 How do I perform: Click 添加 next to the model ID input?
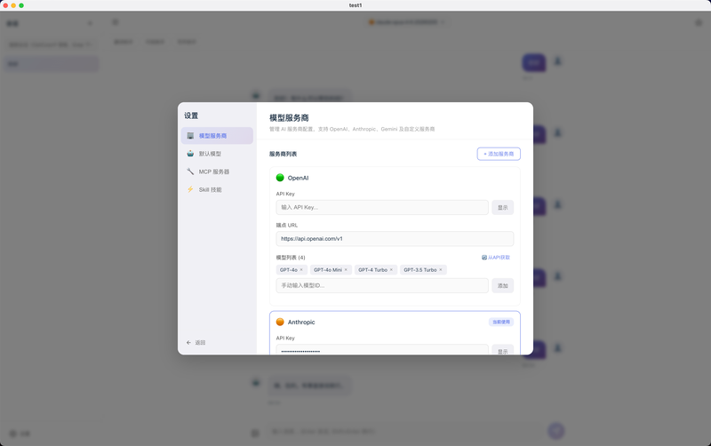(502, 285)
